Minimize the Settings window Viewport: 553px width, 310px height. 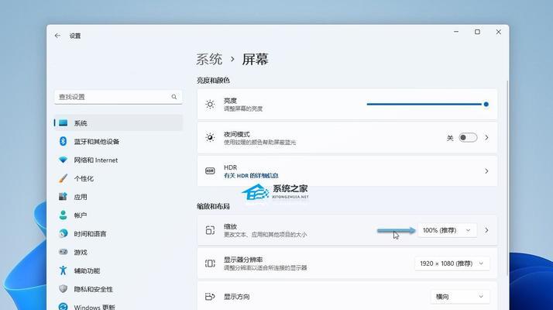click(x=456, y=32)
